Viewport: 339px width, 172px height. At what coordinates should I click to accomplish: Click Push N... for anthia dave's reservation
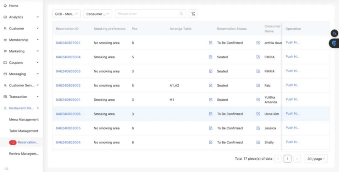pyautogui.click(x=292, y=42)
